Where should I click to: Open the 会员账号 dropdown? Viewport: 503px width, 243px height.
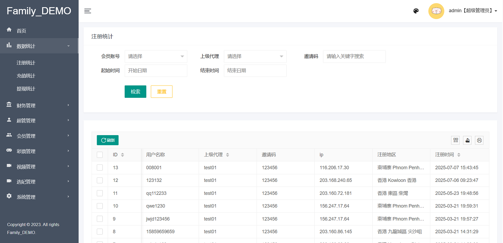[x=156, y=56]
